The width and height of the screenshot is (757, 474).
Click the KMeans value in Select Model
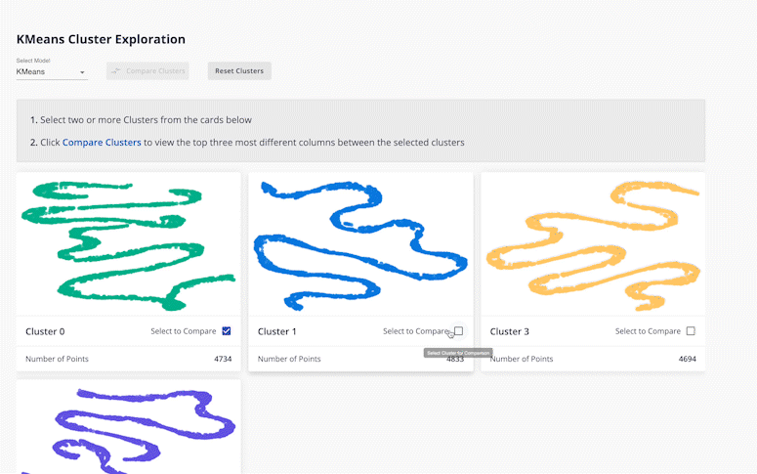point(31,72)
